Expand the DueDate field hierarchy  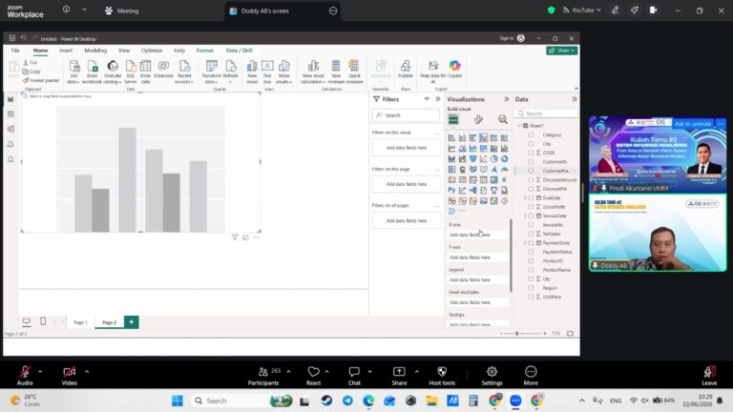(525, 197)
